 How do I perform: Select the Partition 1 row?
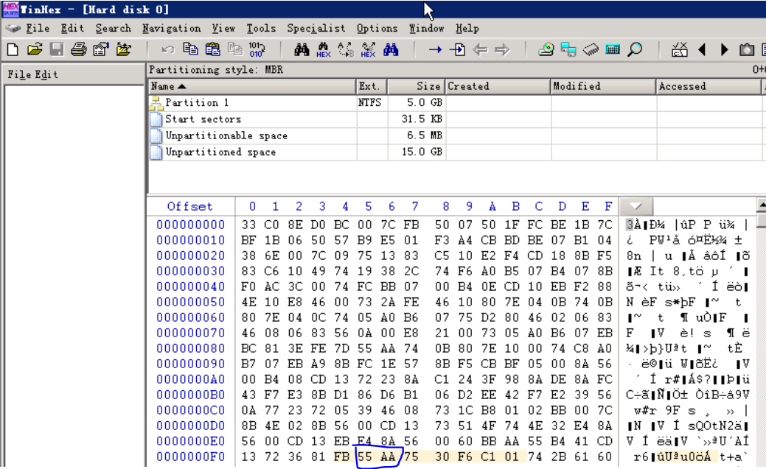(457, 102)
